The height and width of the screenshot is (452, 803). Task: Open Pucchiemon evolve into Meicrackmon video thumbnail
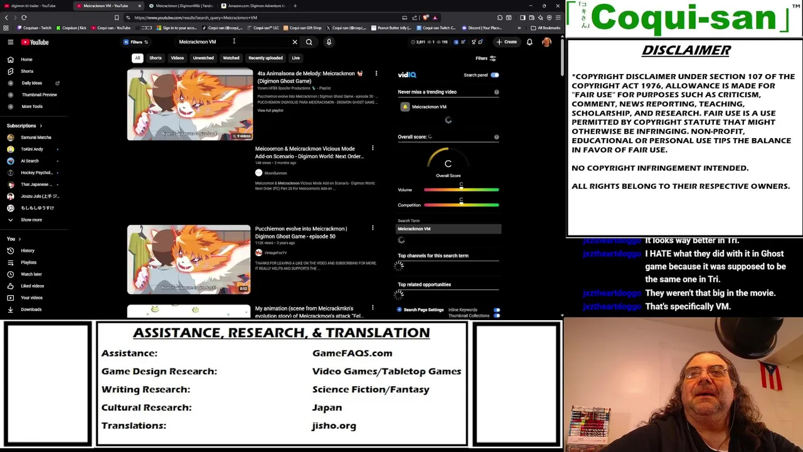coord(189,259)
